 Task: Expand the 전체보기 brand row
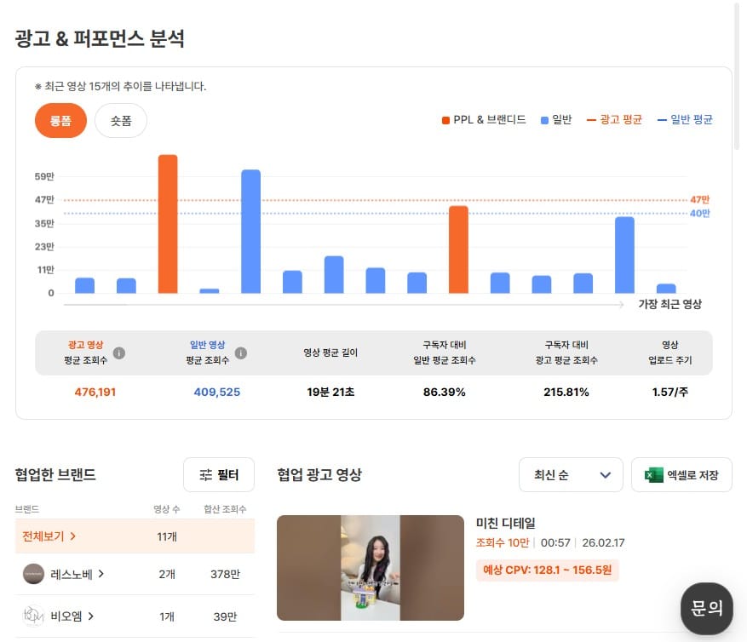pos(49,536)
